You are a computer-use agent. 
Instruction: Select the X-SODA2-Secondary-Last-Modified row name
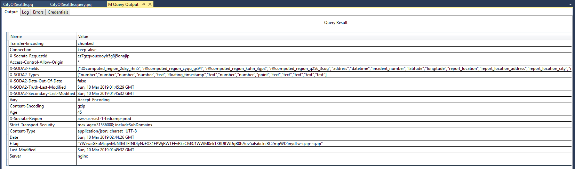click(42, 94)
